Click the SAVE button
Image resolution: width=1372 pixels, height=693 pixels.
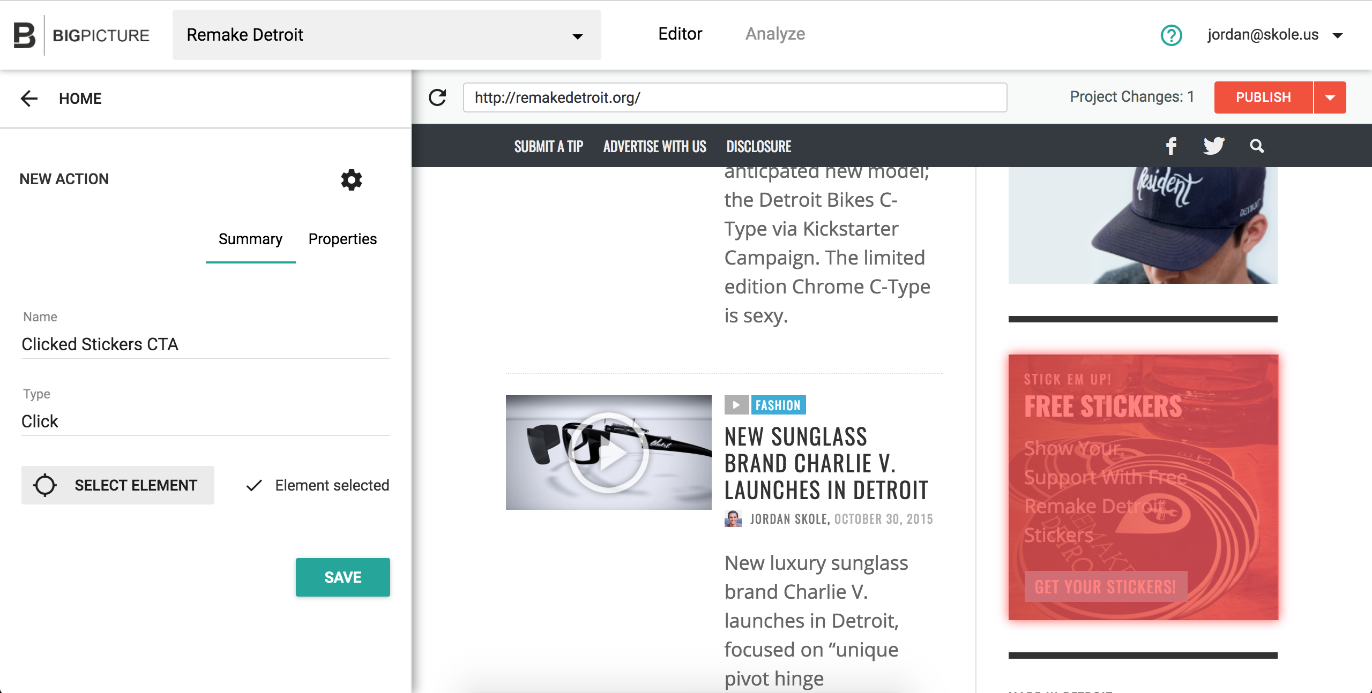pyautogui.click(x=343, y=577)
